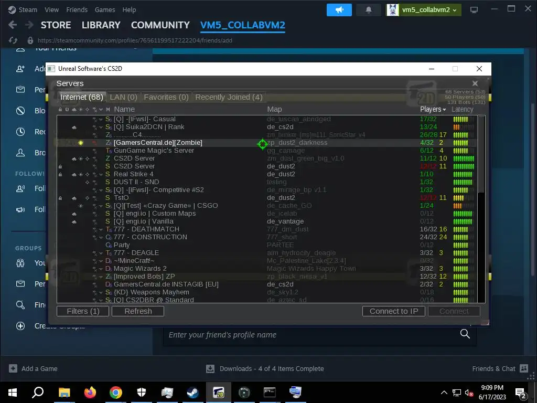The height and width of the screenshot is (403, 537).
Task: Sort by the fog-of-war cloud column header icon
Action: point(74,110)
